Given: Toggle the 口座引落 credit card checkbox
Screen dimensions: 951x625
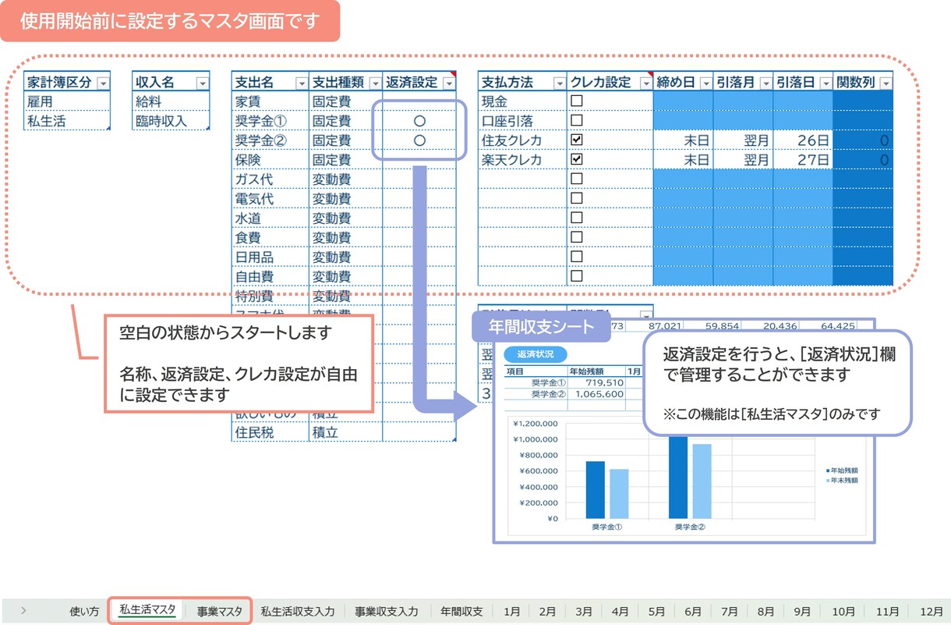Looking at the screenshot, I should (x=577, y=120).
